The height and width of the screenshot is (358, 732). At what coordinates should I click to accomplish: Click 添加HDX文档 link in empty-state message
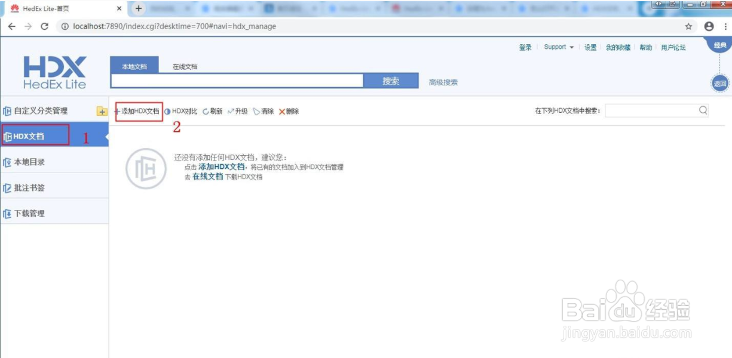coord(222,167)
